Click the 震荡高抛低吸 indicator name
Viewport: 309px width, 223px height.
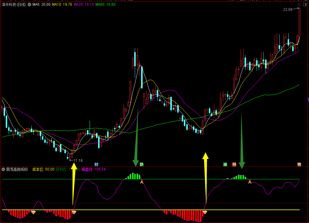click(x=17, y=169)
